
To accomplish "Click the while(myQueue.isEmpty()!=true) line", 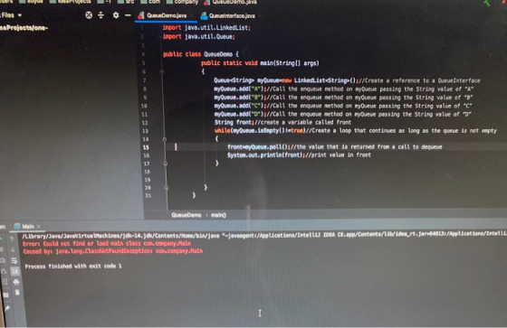I will pos(356,131).
